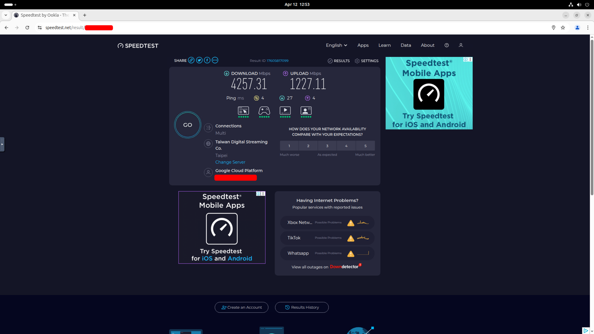Screen dimensions: 594x334
Task: Click the gaming controller performance icon
Action: pyautogui.click(x=264, y=112)
